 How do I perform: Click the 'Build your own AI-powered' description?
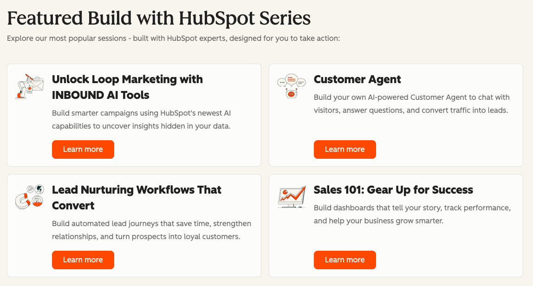[x=412, y=104]
